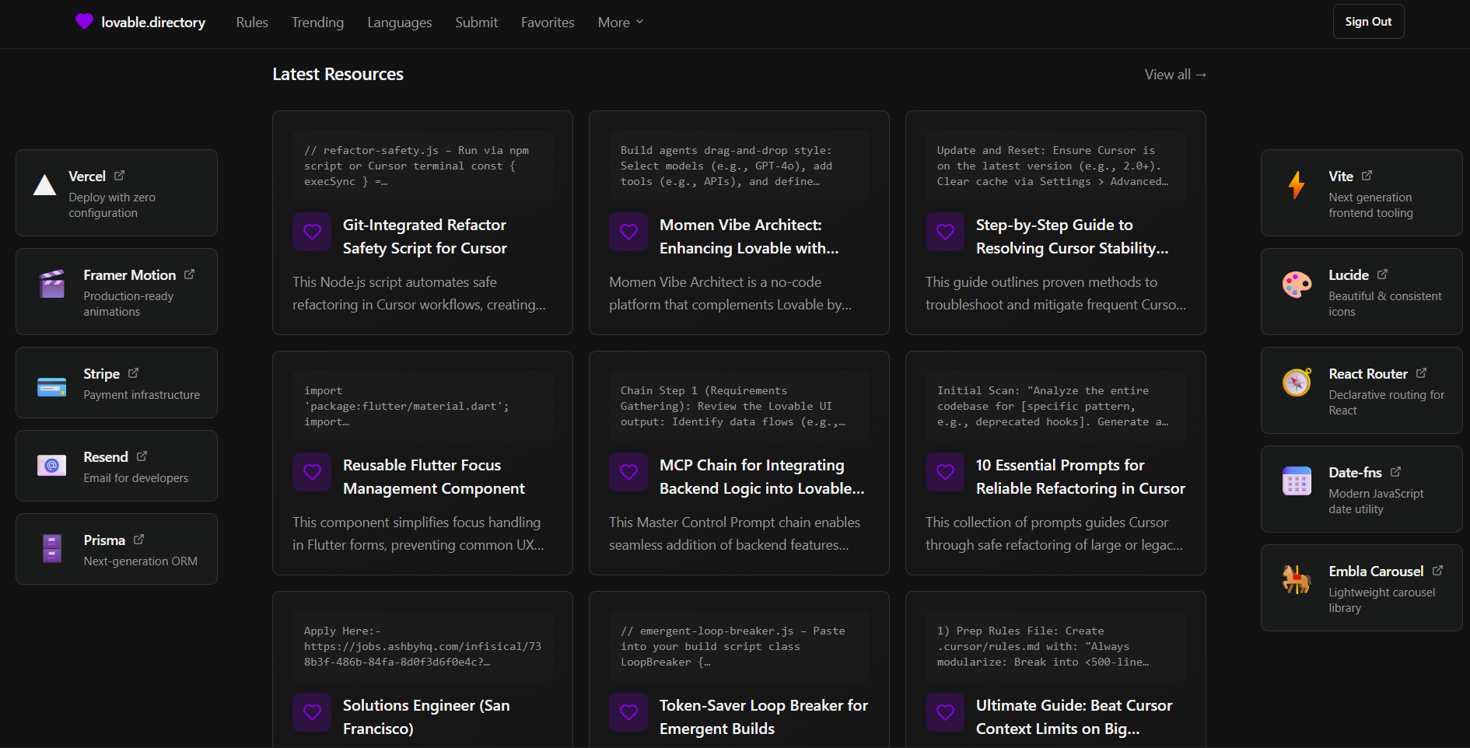Open Reusable Flutter Focus Management Component title
This screenshot has width=1470, height=748.
pyautogui.click(x=433, y=477)
